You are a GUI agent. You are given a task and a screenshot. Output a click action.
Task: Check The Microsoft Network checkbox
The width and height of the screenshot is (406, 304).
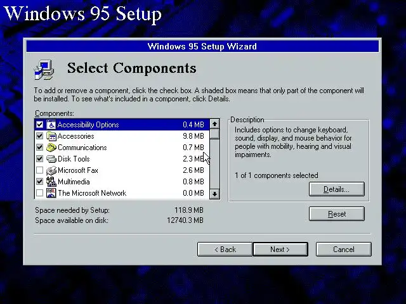[x=39, y=193]
